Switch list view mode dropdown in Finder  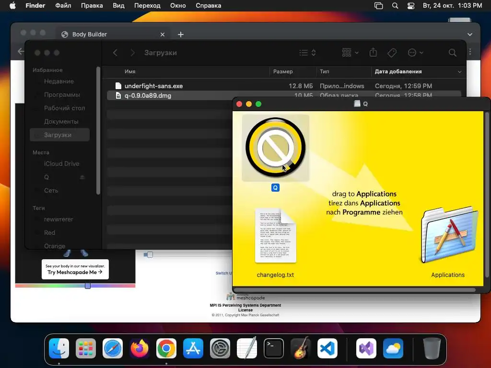click(x=307, y=53)
